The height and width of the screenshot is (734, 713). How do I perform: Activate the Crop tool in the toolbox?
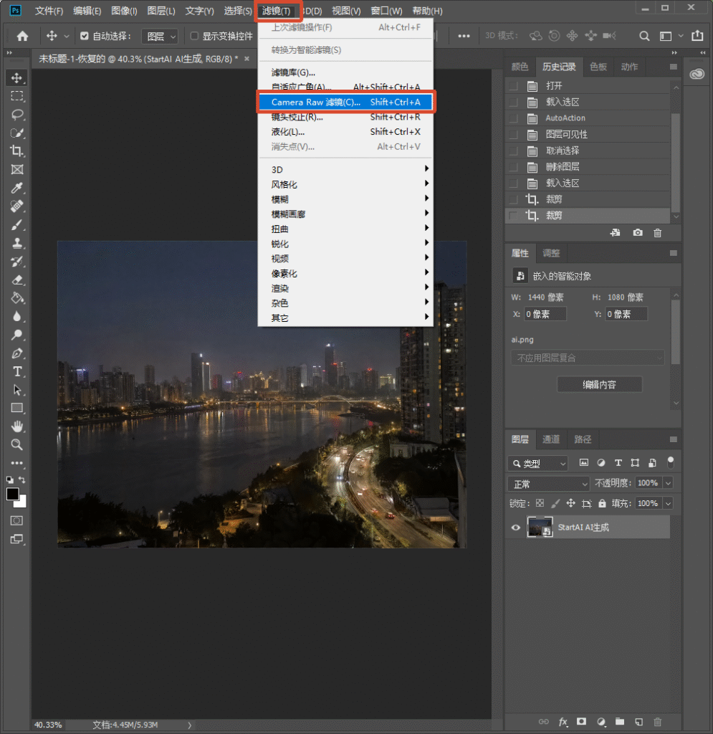point(17,151)
